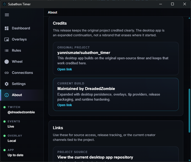The image size is (191, 162).
Task: Navigate to Settings
Action: (x=22, y=84)
